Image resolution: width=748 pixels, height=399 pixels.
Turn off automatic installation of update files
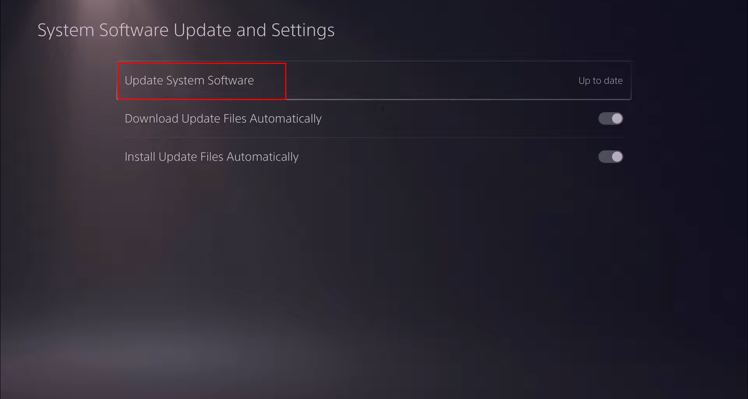tap(610, 157)
